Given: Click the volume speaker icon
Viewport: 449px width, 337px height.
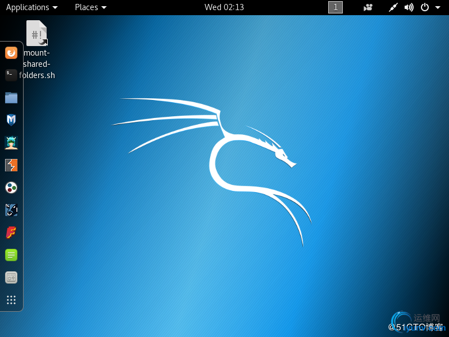Looking at the screenshot, I should tap(409, 7).
